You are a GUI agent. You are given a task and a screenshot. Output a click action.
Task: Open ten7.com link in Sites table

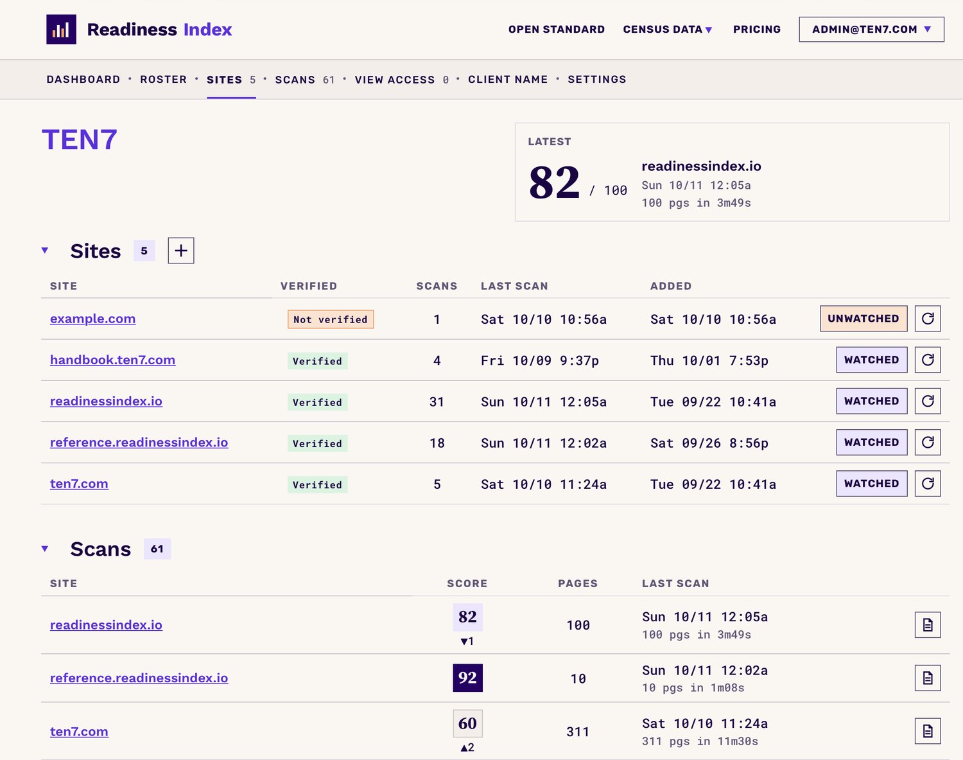79,483
